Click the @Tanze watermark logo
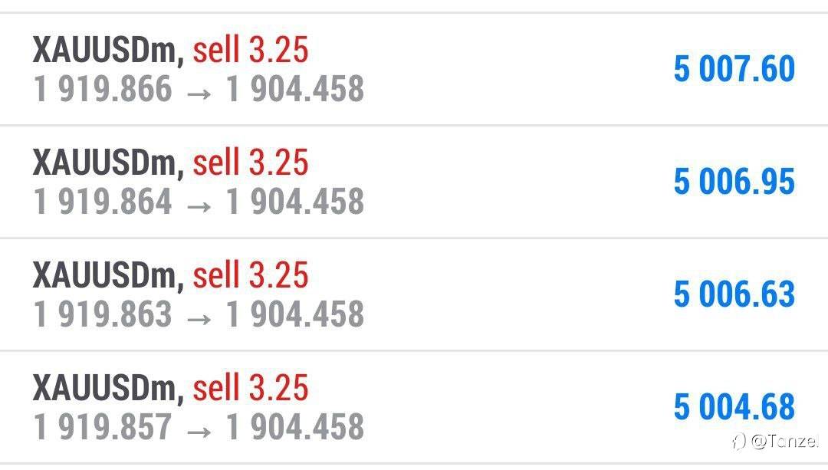 coord(739,441)
